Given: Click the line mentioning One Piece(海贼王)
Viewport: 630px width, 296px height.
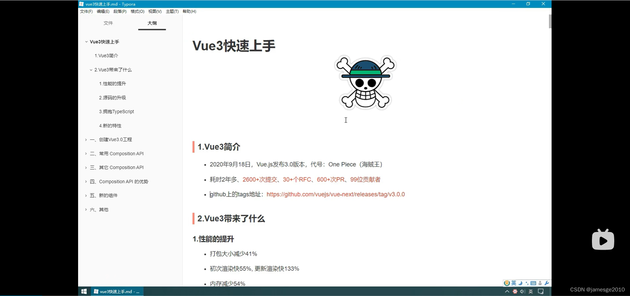Looking at the screenshot, I should point(296,164).
